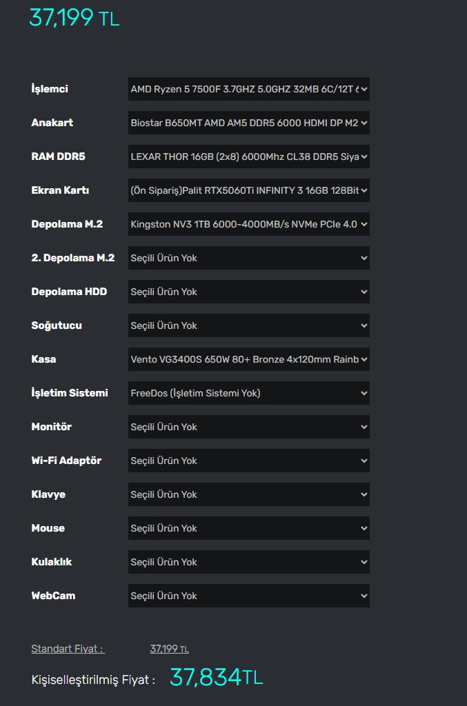Viewport: 467px width, 706px height.
Task: Click the Standart Fiyat link
Action: (x=68, y=649)
